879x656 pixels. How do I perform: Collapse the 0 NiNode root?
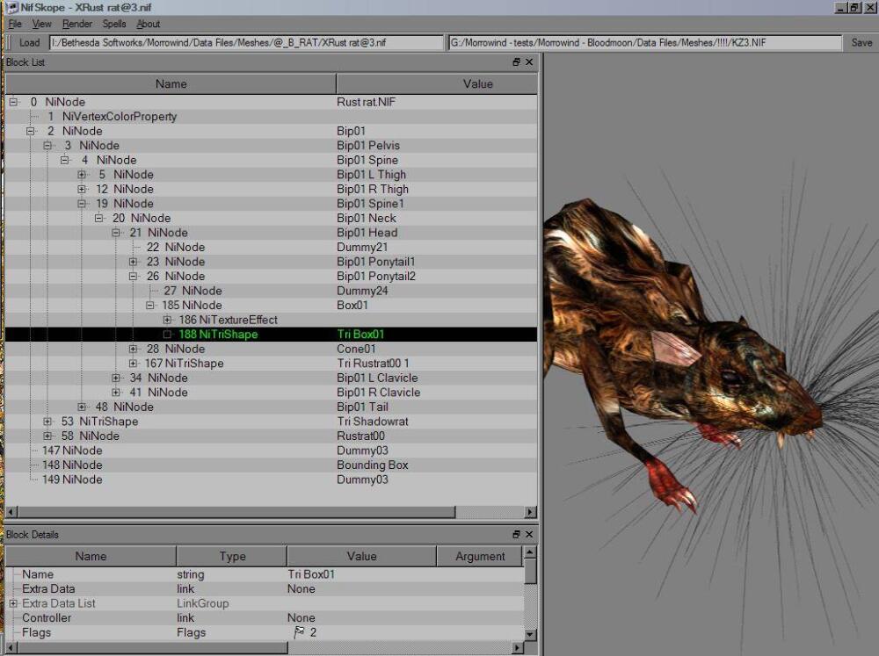click(13, 102)
